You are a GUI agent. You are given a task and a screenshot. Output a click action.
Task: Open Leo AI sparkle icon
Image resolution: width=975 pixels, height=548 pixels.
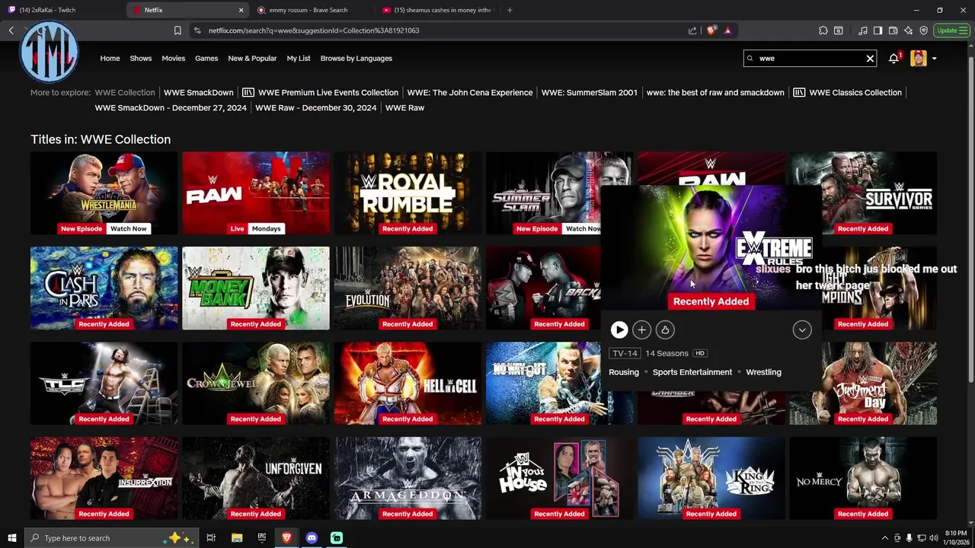908,30
